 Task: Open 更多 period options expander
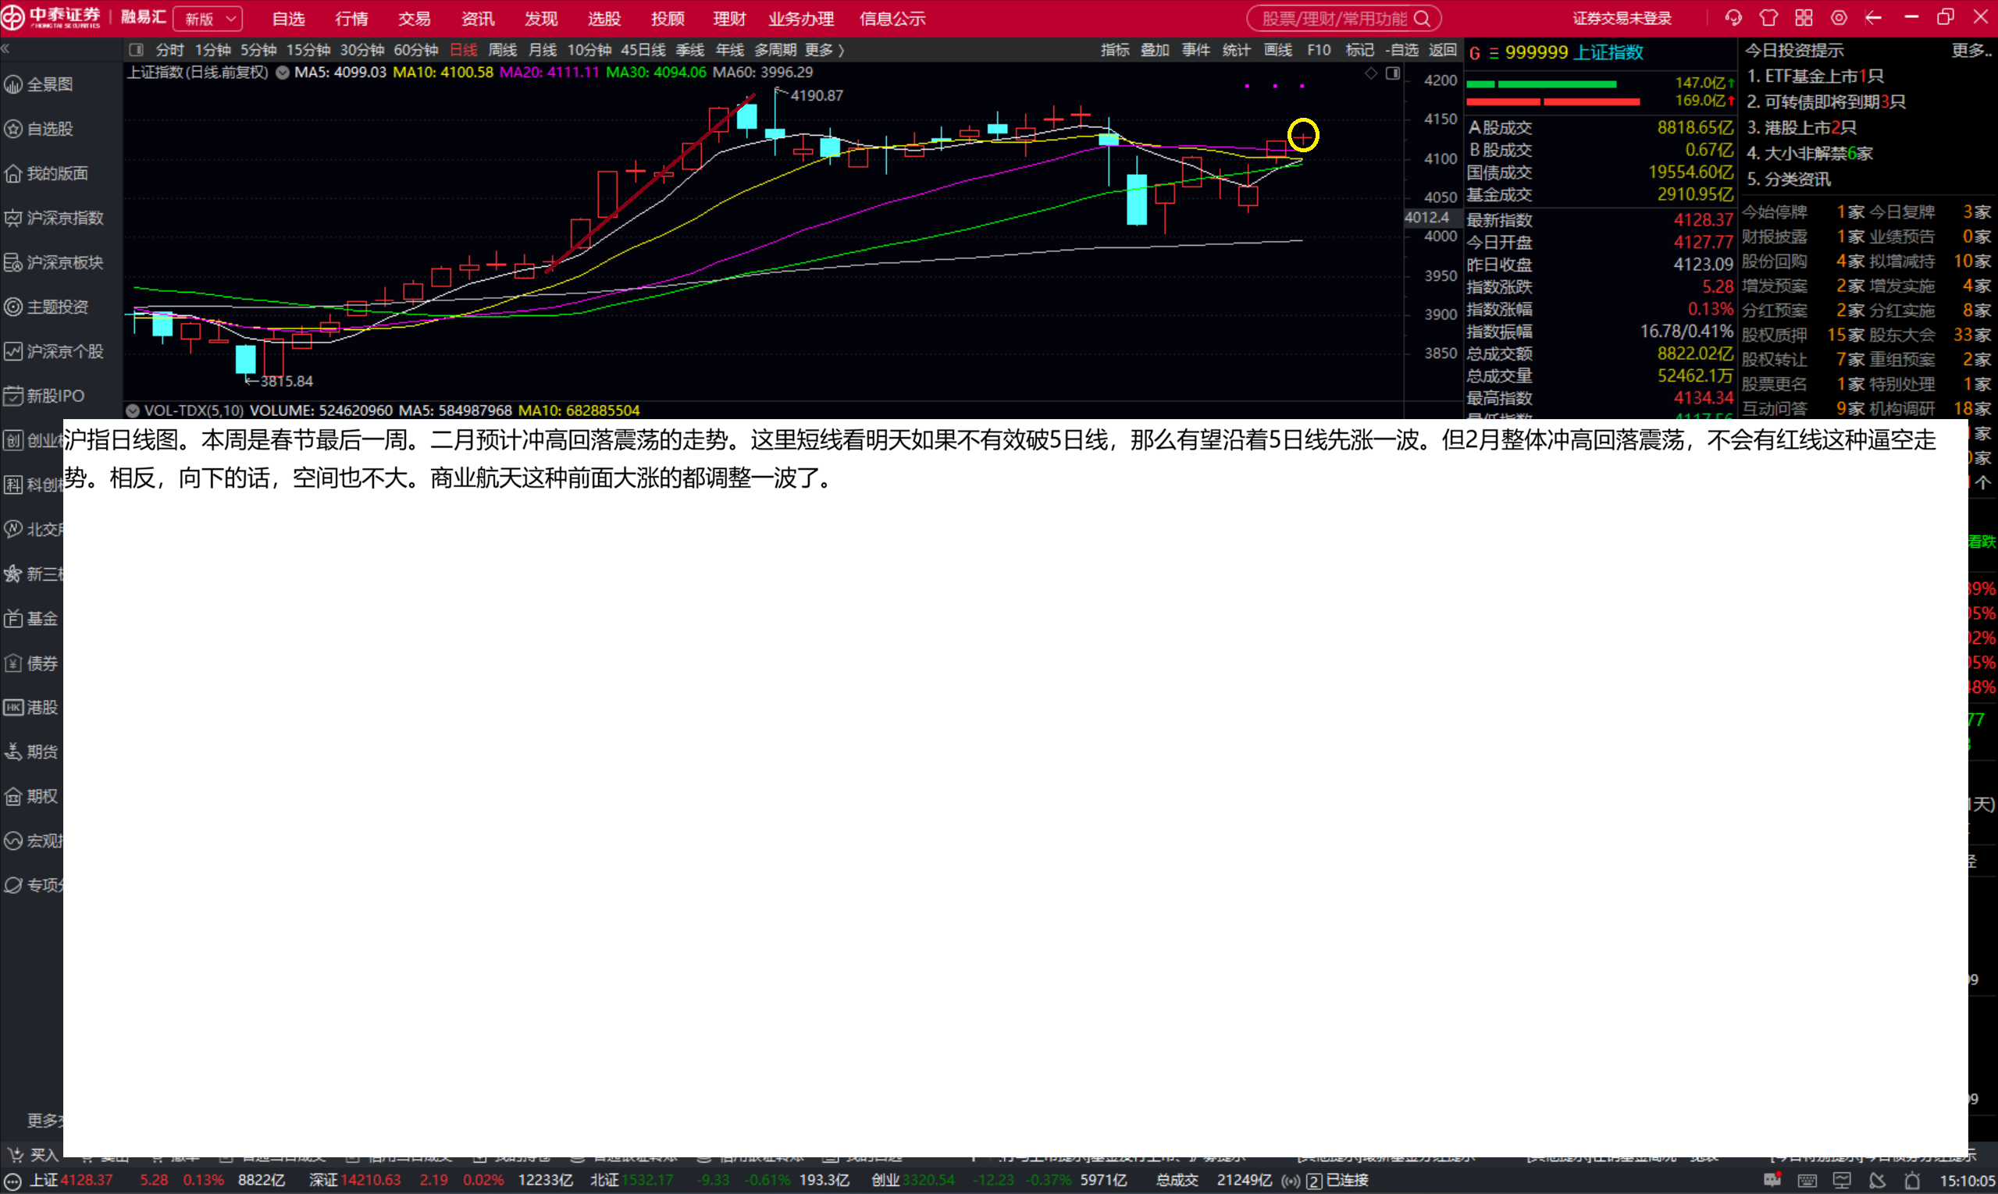tap(824, 50)
